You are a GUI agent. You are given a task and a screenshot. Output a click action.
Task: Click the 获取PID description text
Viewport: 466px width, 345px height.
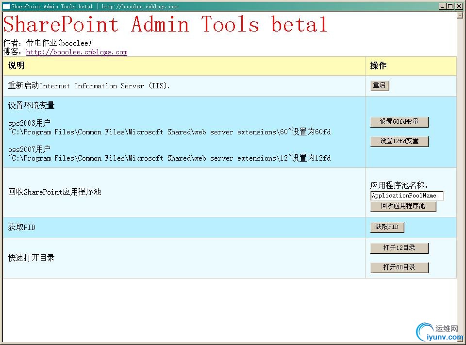[22, 227]
